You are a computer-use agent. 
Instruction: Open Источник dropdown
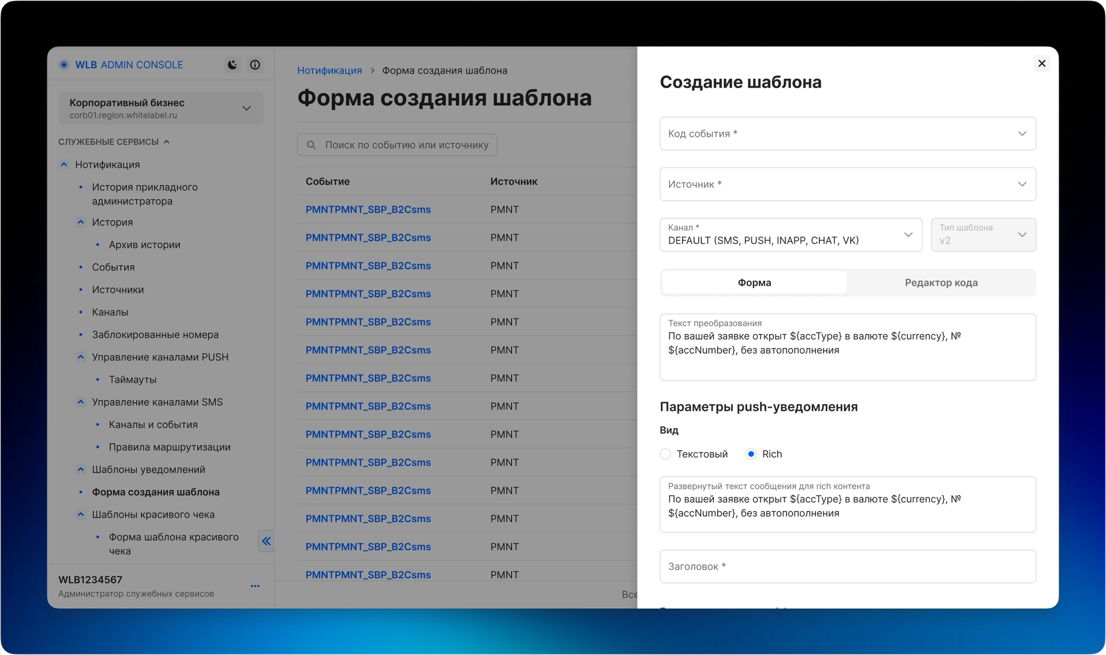[848, 184]
